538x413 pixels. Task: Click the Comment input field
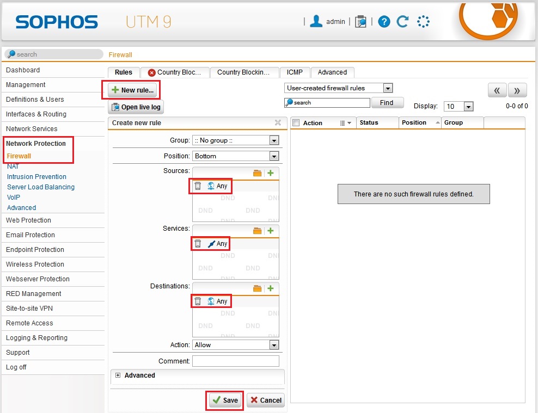(236, 361)
